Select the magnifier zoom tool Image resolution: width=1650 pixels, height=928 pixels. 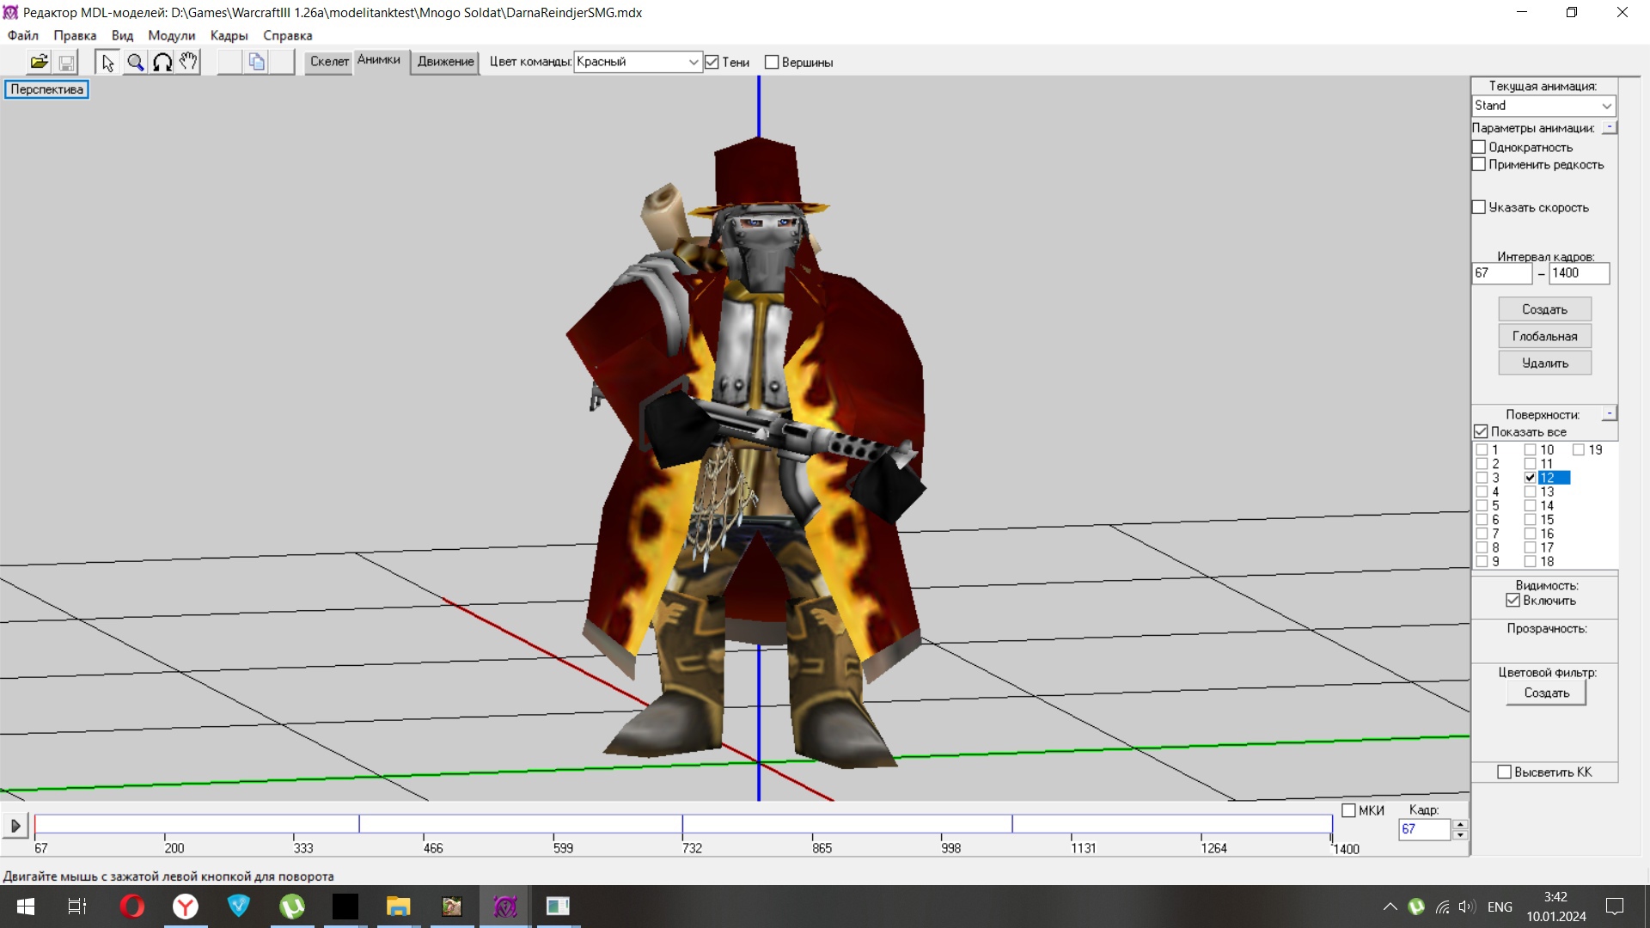(x=135, y=62)
